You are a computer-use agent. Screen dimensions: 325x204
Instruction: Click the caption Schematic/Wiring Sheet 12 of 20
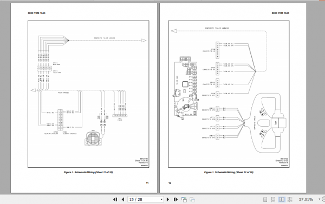[229, 172]
